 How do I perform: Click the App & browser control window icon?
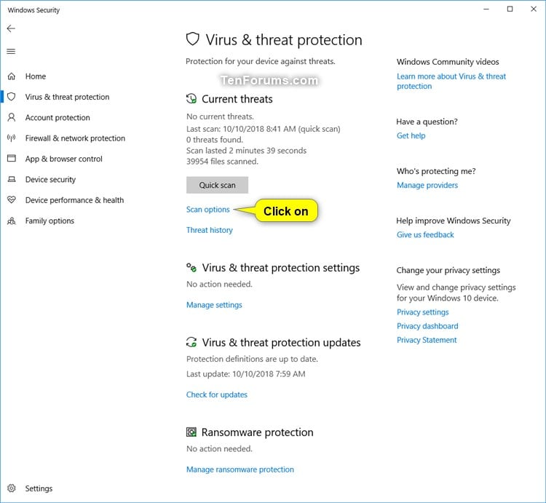point(12,159)
